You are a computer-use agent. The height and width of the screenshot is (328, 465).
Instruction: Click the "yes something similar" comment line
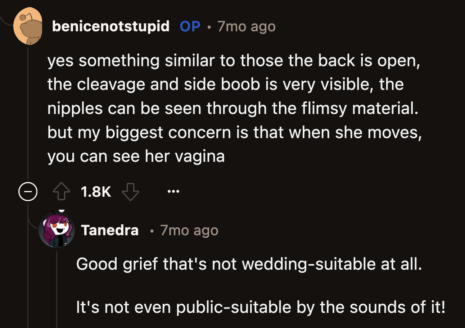click(234, 61)
